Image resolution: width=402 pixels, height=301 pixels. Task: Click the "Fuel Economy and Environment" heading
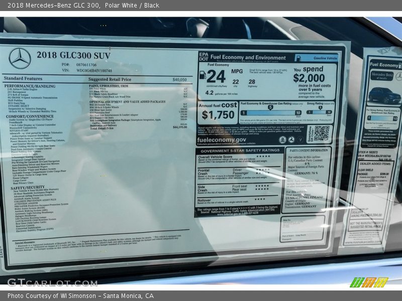tap(248, 58)
